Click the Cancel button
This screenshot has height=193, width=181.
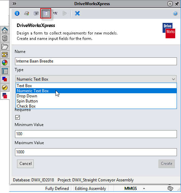[26, 164]
